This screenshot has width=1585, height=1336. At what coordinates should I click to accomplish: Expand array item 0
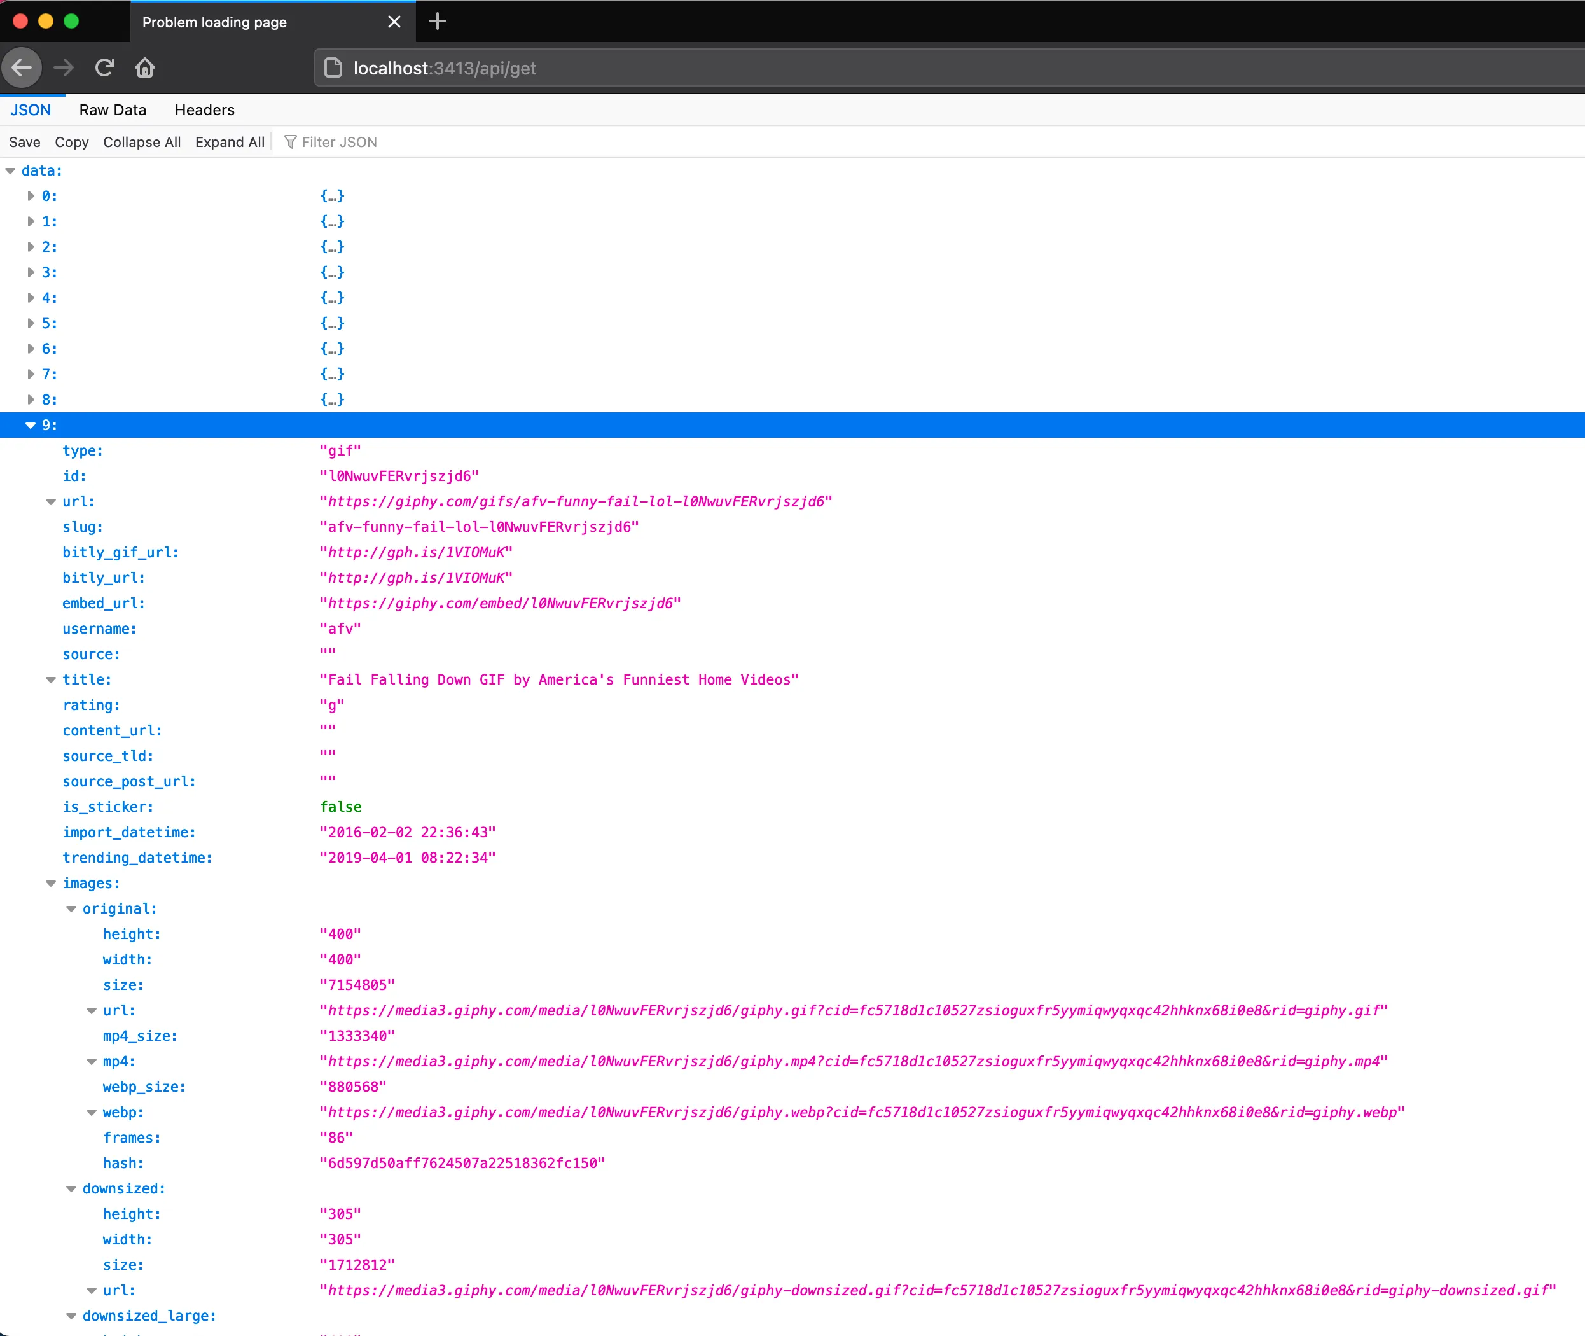coord(31,196)
